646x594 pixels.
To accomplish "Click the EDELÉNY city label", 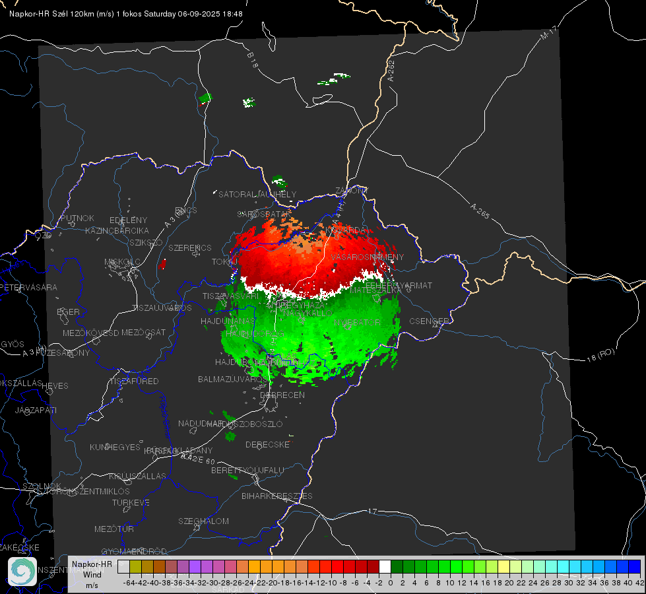I will (128, 220).
